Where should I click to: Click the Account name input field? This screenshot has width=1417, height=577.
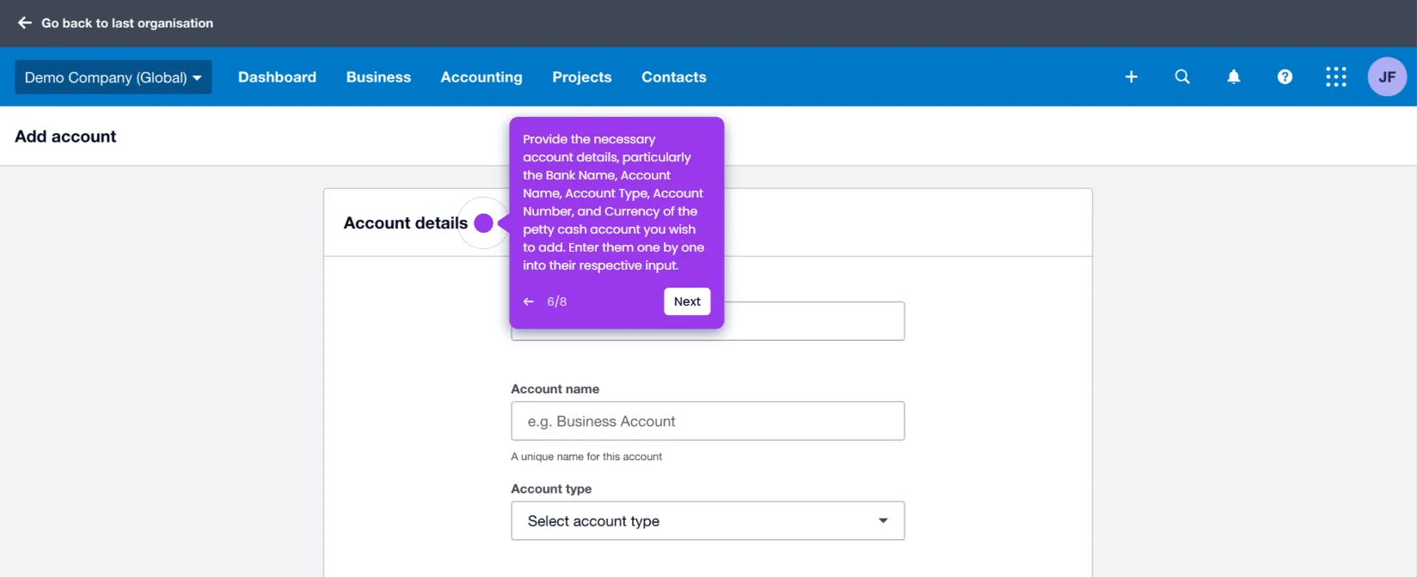[x=708, y=422]
